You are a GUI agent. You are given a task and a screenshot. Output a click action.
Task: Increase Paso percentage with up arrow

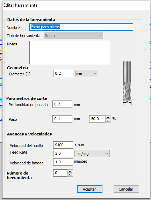tap(108, 117)
